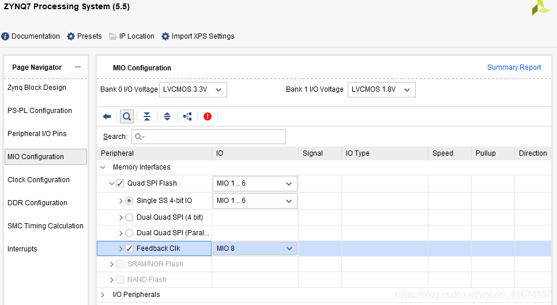Open Quad SPI Flash IO dropdown
This screenshot has width=557, height=305.
(255, 183)
